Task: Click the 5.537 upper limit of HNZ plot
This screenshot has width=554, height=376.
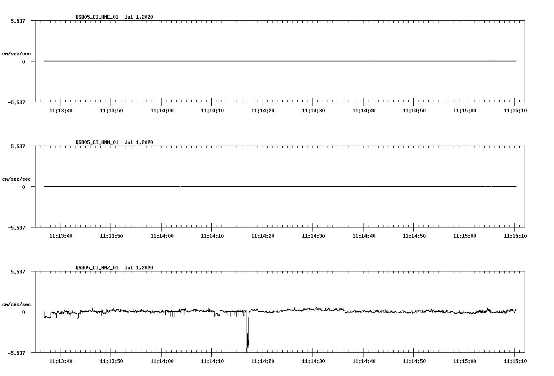Action: tap(18, 271)
